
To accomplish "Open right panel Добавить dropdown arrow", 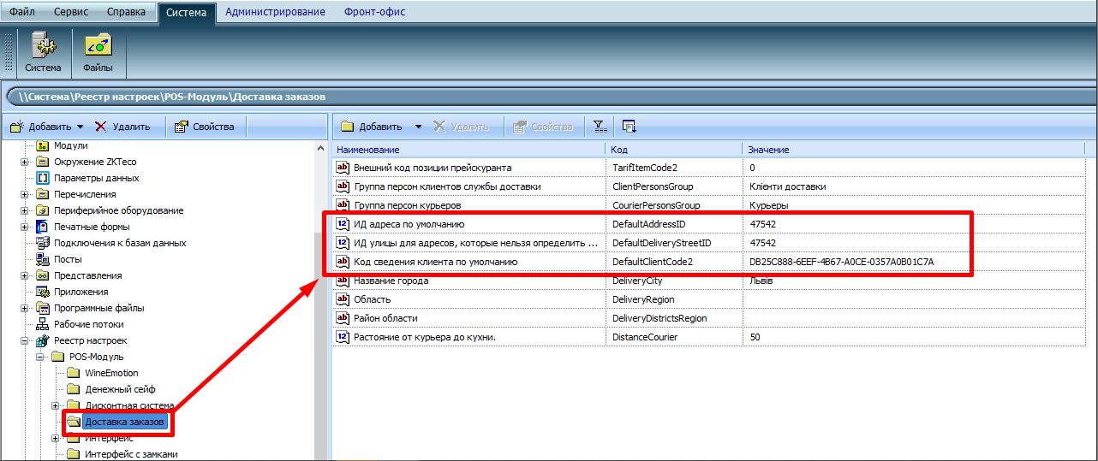I will [418, 127].
